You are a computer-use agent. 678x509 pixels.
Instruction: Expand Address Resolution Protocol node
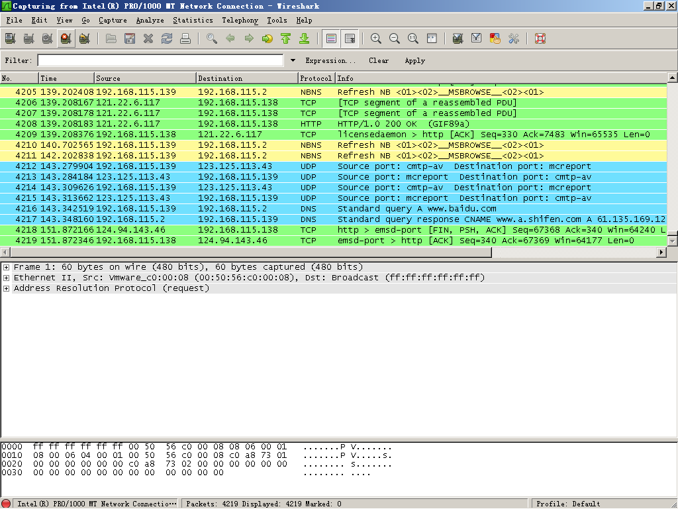[x=6, y=288]
